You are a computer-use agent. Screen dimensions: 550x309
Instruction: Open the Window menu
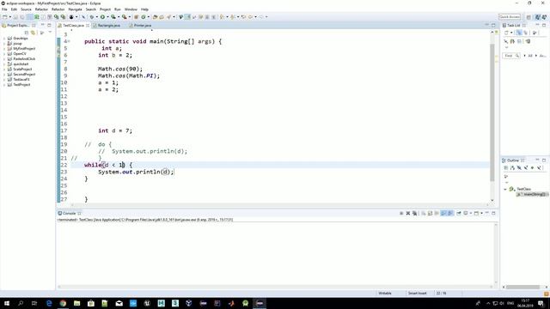point(131,9)
